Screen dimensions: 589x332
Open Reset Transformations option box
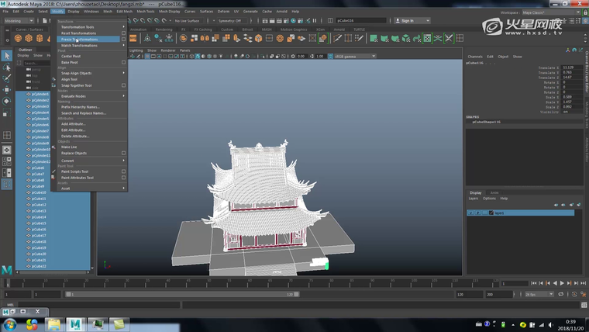pos(123,33)
